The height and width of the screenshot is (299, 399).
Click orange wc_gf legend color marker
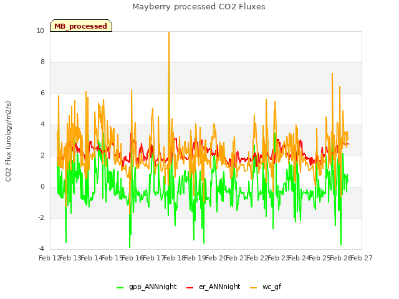pyautogui.click(x=254, y=288)
